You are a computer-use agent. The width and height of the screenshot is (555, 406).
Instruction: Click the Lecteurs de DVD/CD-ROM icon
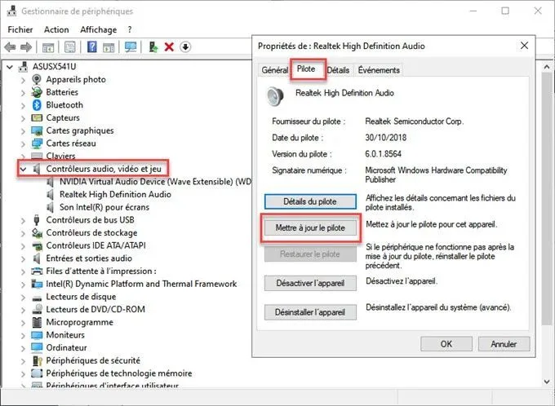tap(37, 310)
